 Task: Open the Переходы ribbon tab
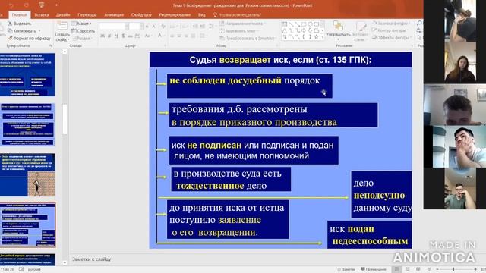click(87, 15)
